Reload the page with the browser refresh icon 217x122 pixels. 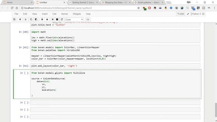(12, 8)
